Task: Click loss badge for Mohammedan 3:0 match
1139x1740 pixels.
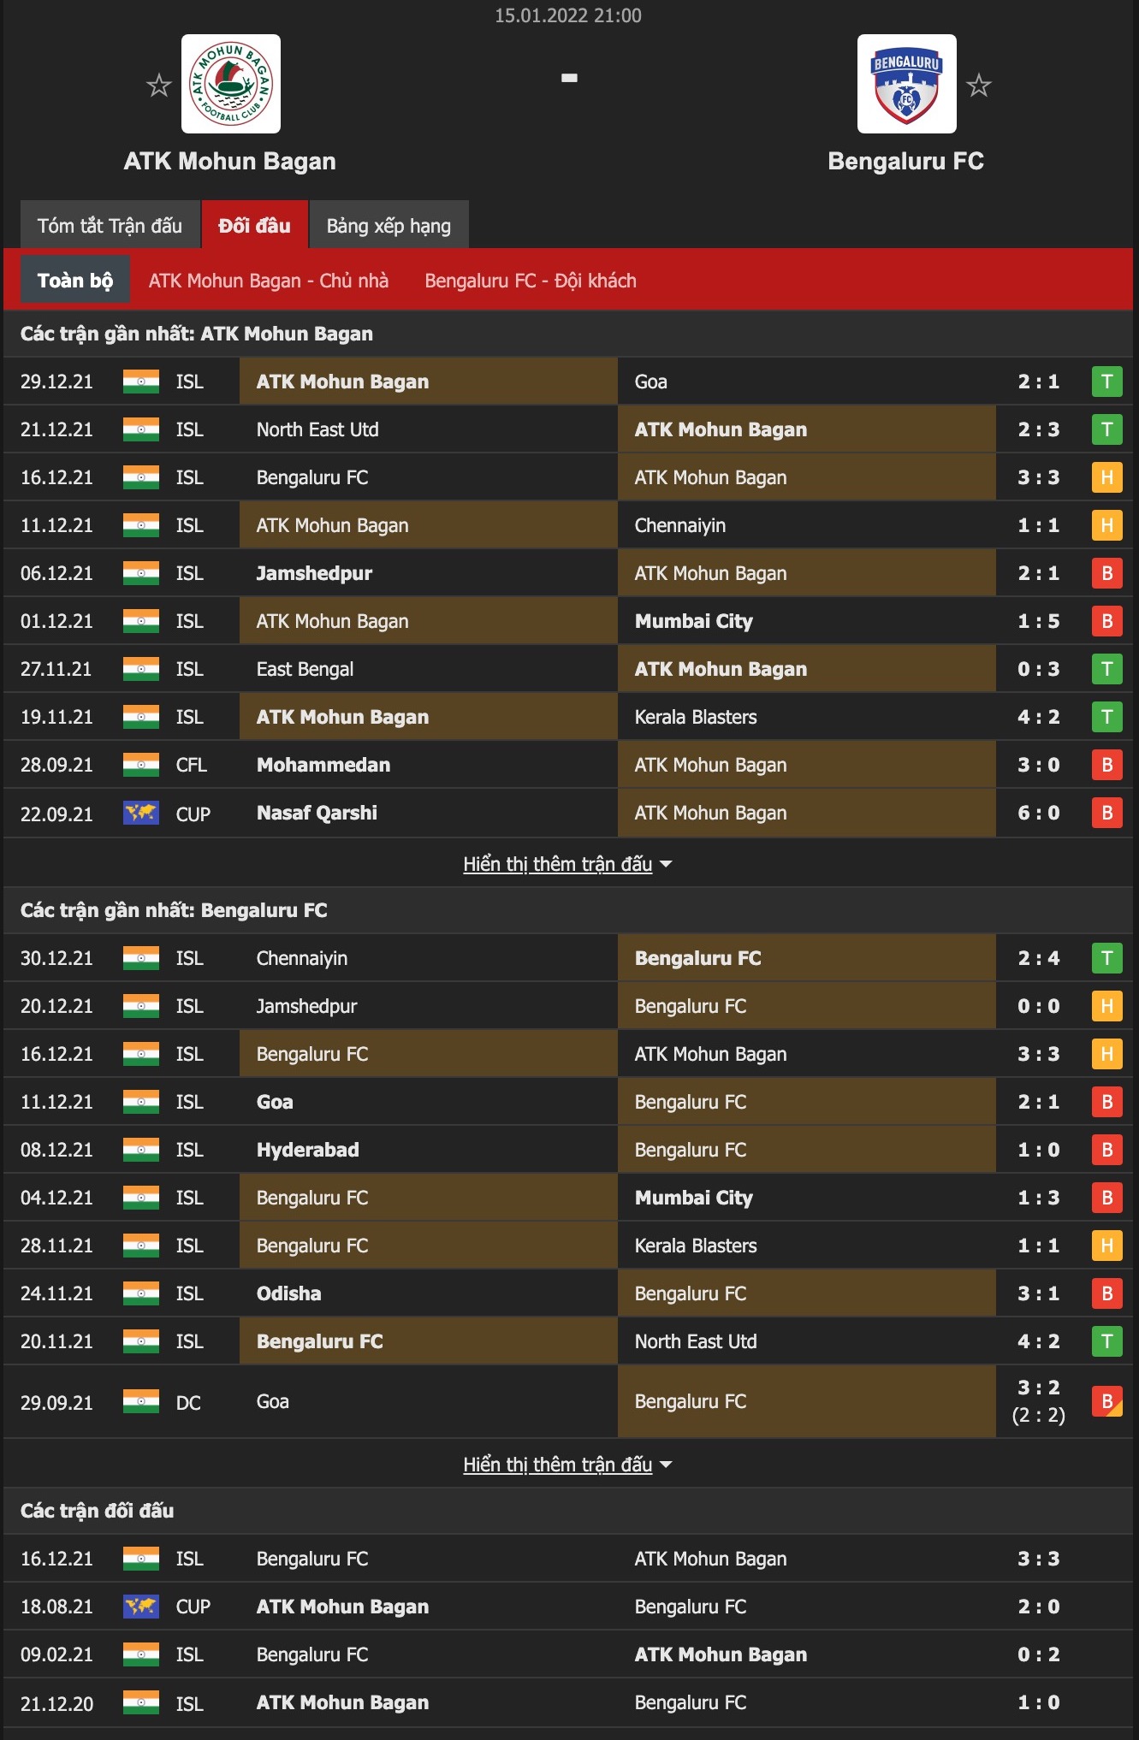Action: (1106, 765)
